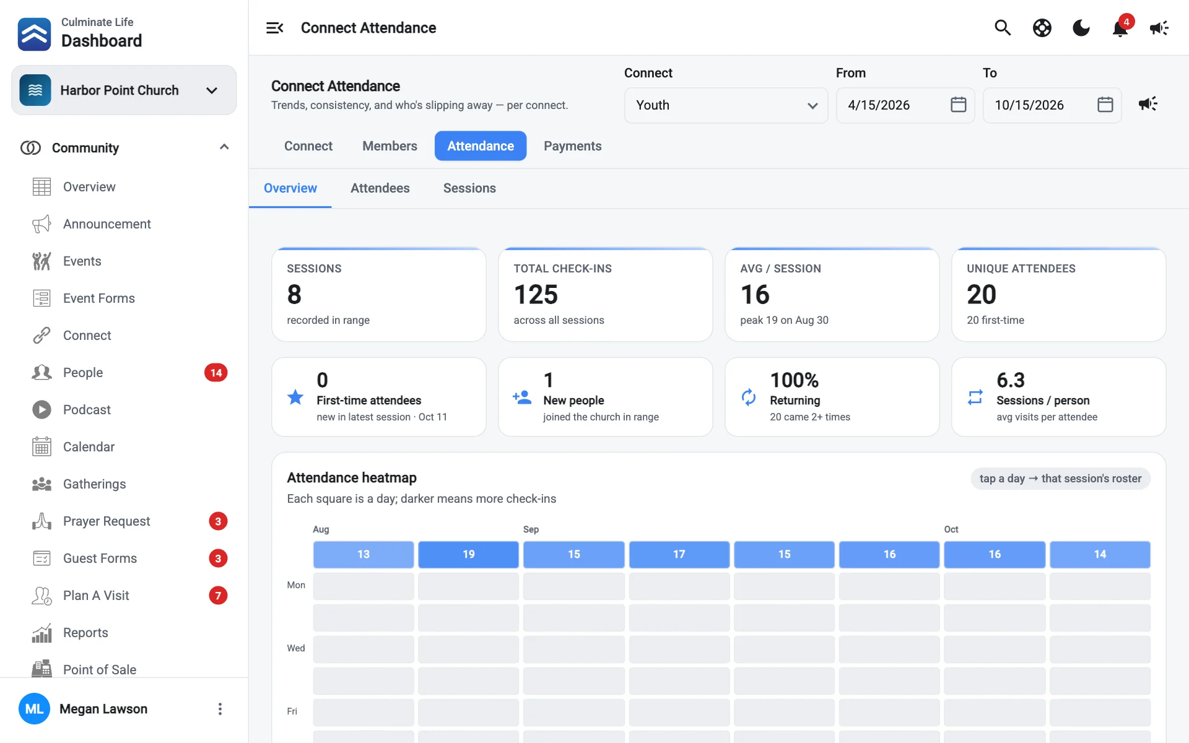
Task: Toggle dark mode moon icon
Action: pos(1081,28)
